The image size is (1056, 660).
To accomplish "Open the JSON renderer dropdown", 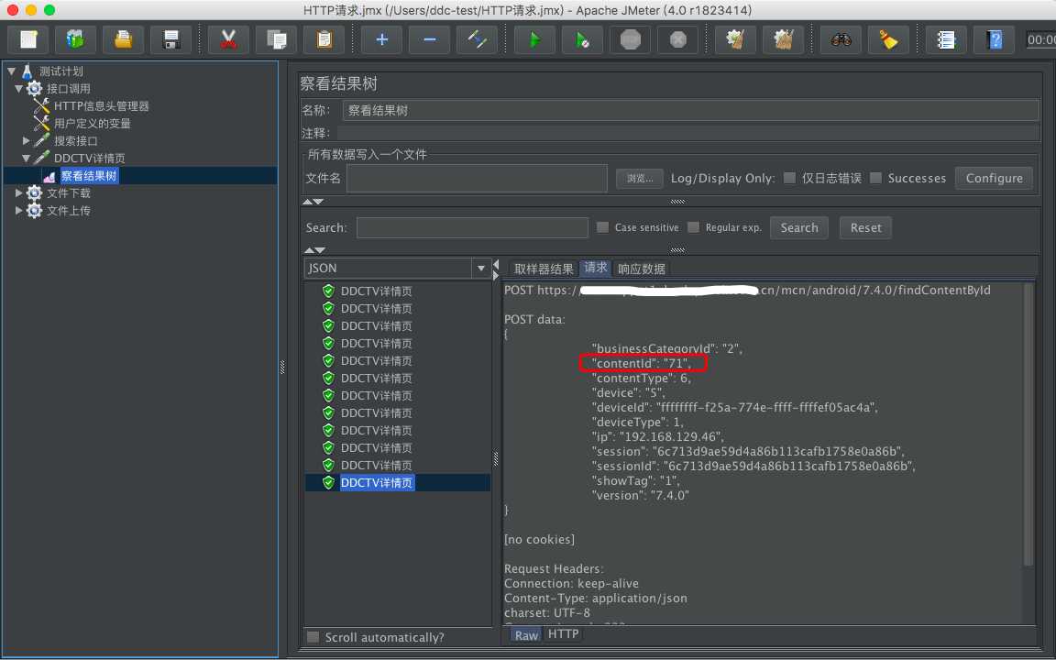I will coord(480,268).
